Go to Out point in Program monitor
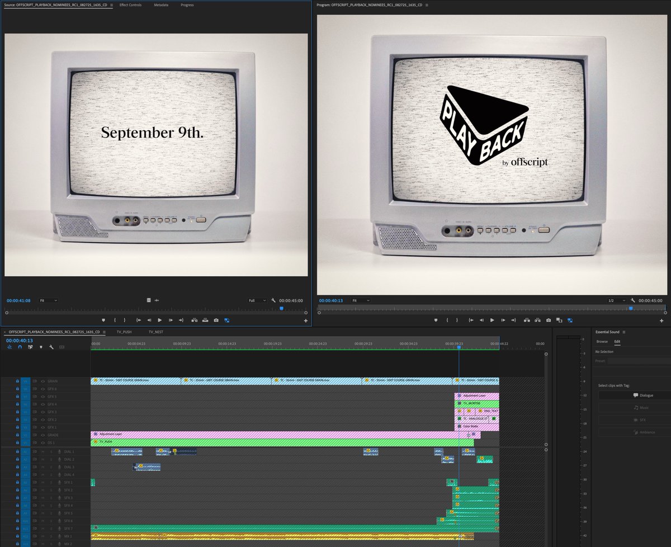This screenshot has height=547, width=671. pyautogui.click(x=513, y=320)
